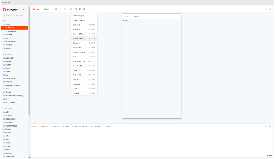Change addons panel orientation
The image size is (275, 159).
(265, 126)
